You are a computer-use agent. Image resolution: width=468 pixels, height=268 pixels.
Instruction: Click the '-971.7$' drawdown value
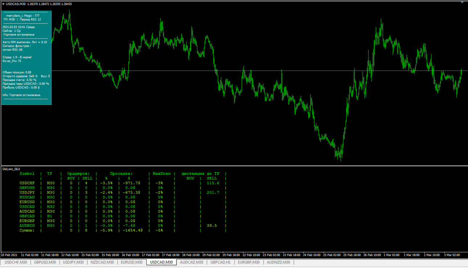[x=131, y=183]
